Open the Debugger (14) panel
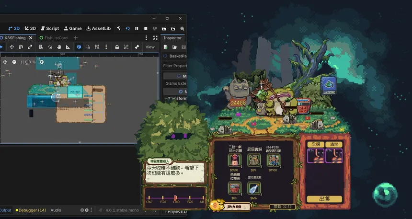 pos(31,210)
